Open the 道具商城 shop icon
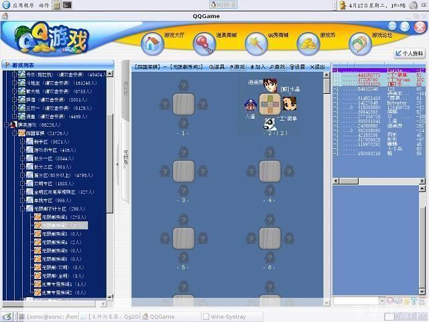This screenshot has height=322, width=429. tap(204, 44)
